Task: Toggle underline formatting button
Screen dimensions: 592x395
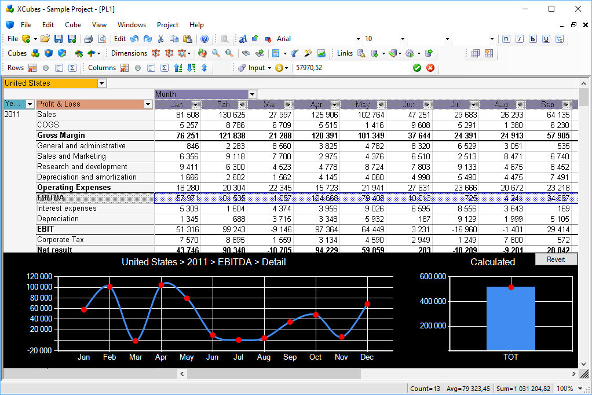Action: point(546,39)
